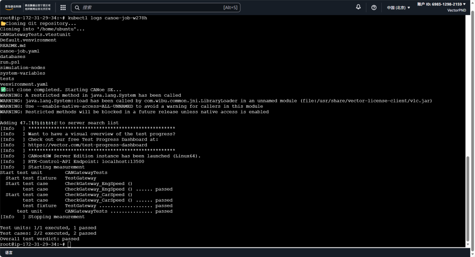
Task: Expand the account ID 6983-1298-2159 menu
Action: tap(442, 4)
